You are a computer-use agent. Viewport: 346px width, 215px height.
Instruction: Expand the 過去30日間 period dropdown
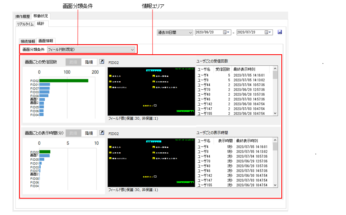point(175,32)
